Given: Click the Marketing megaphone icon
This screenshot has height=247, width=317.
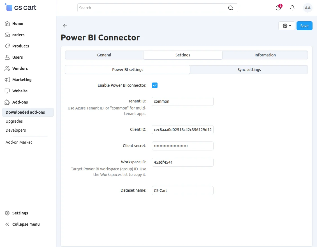Looking at the screenshot, I should pyautogui.click(x=7, y=80).
